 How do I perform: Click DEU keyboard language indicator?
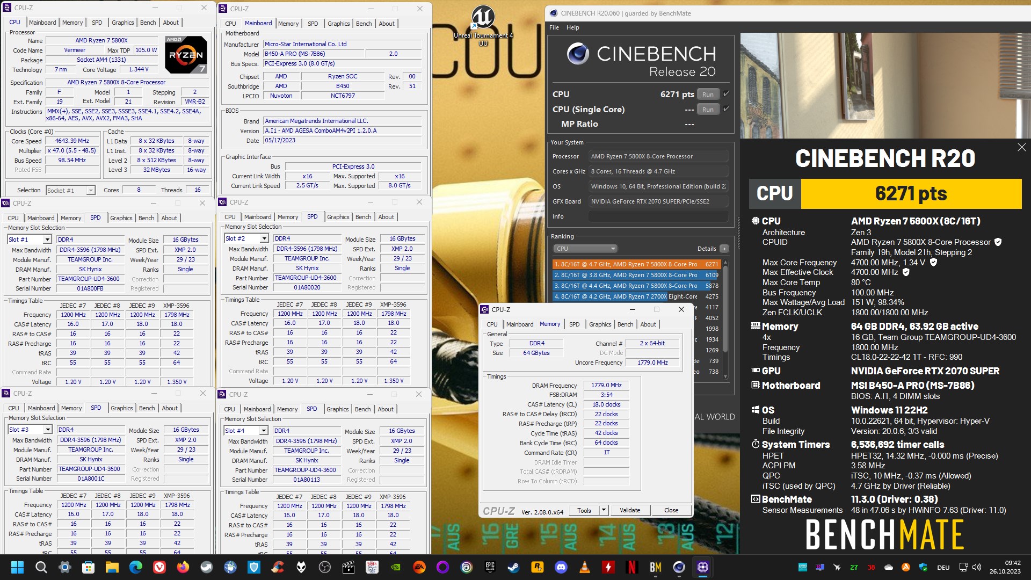[x=943, y=567]
